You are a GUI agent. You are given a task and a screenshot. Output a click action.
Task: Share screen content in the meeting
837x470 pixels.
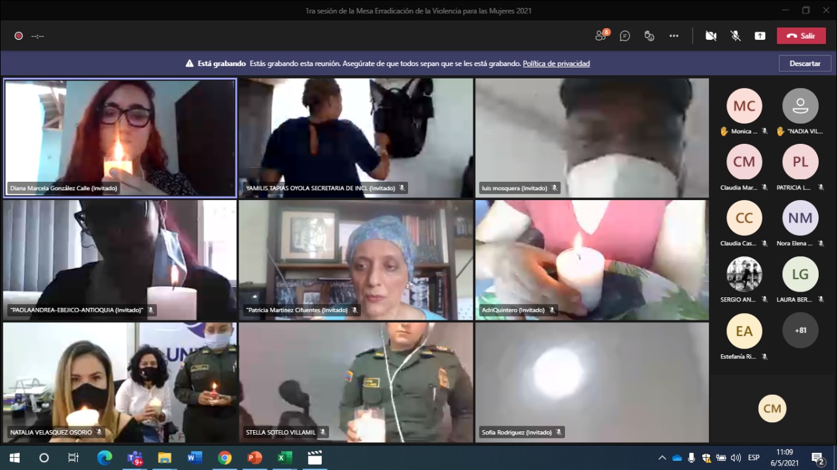pyautogui.click(x=760, y=36)
